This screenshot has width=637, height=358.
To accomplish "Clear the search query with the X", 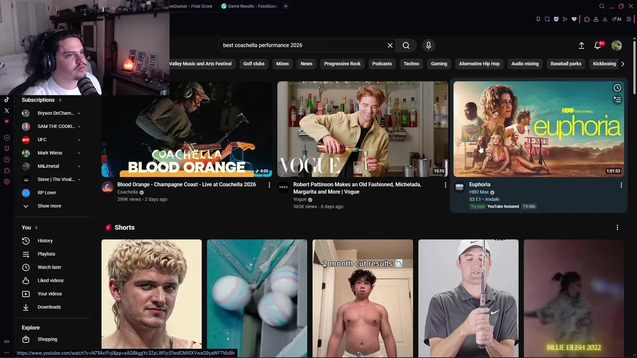I will 390,45.
